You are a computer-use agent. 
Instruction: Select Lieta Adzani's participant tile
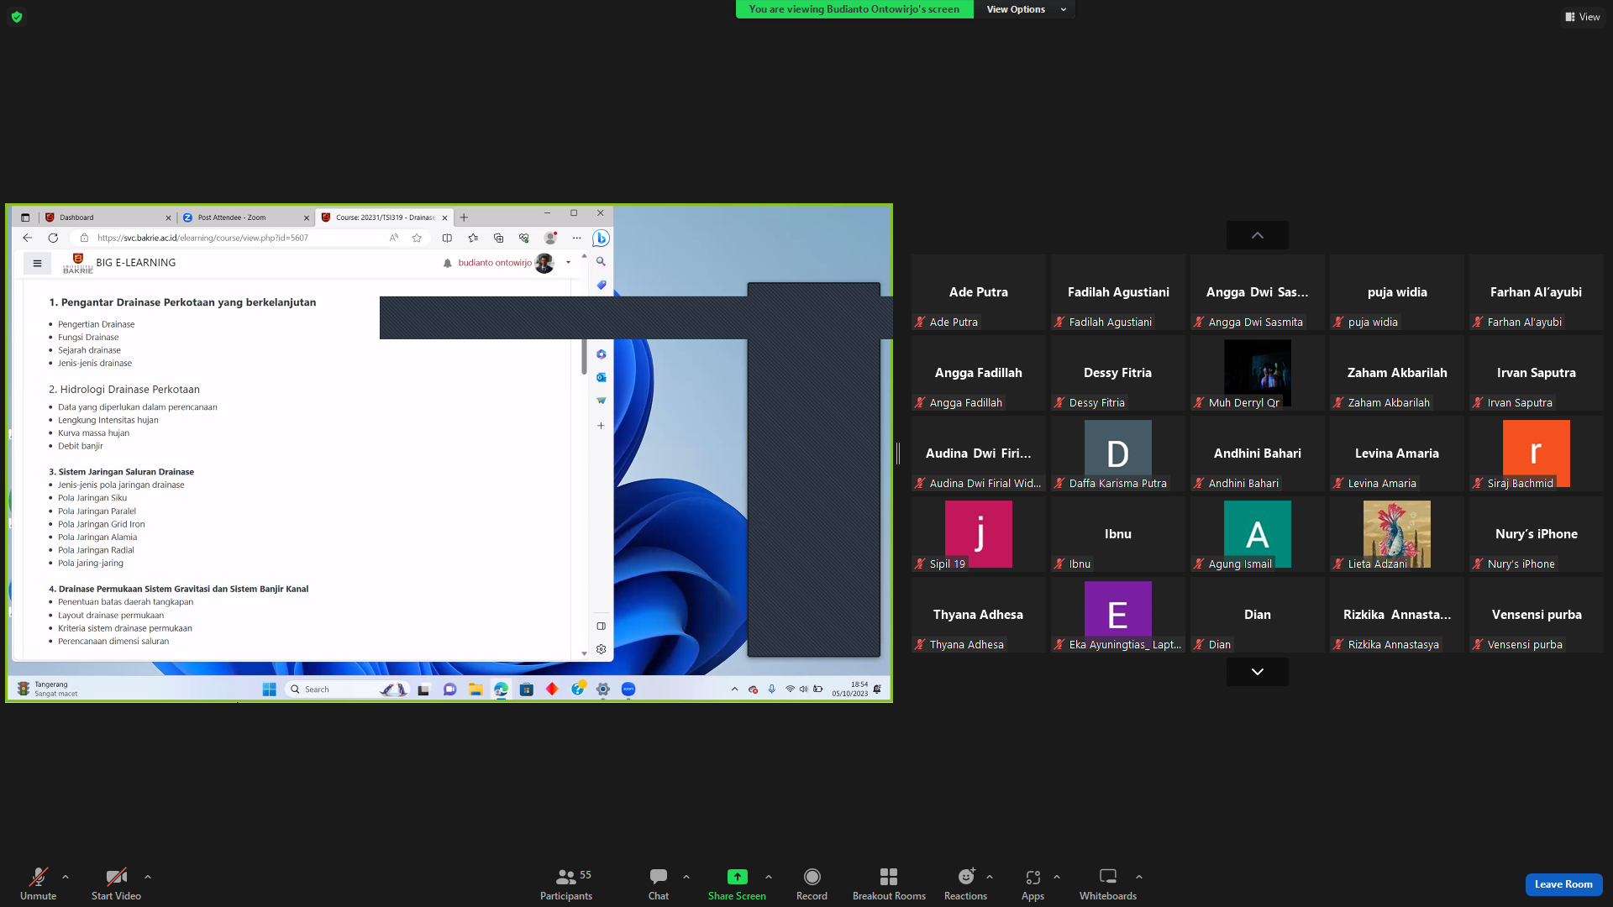[x=1397, y=534]
